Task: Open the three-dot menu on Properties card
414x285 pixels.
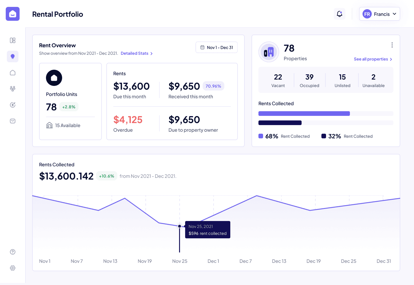Action: [x=392, y=45]
